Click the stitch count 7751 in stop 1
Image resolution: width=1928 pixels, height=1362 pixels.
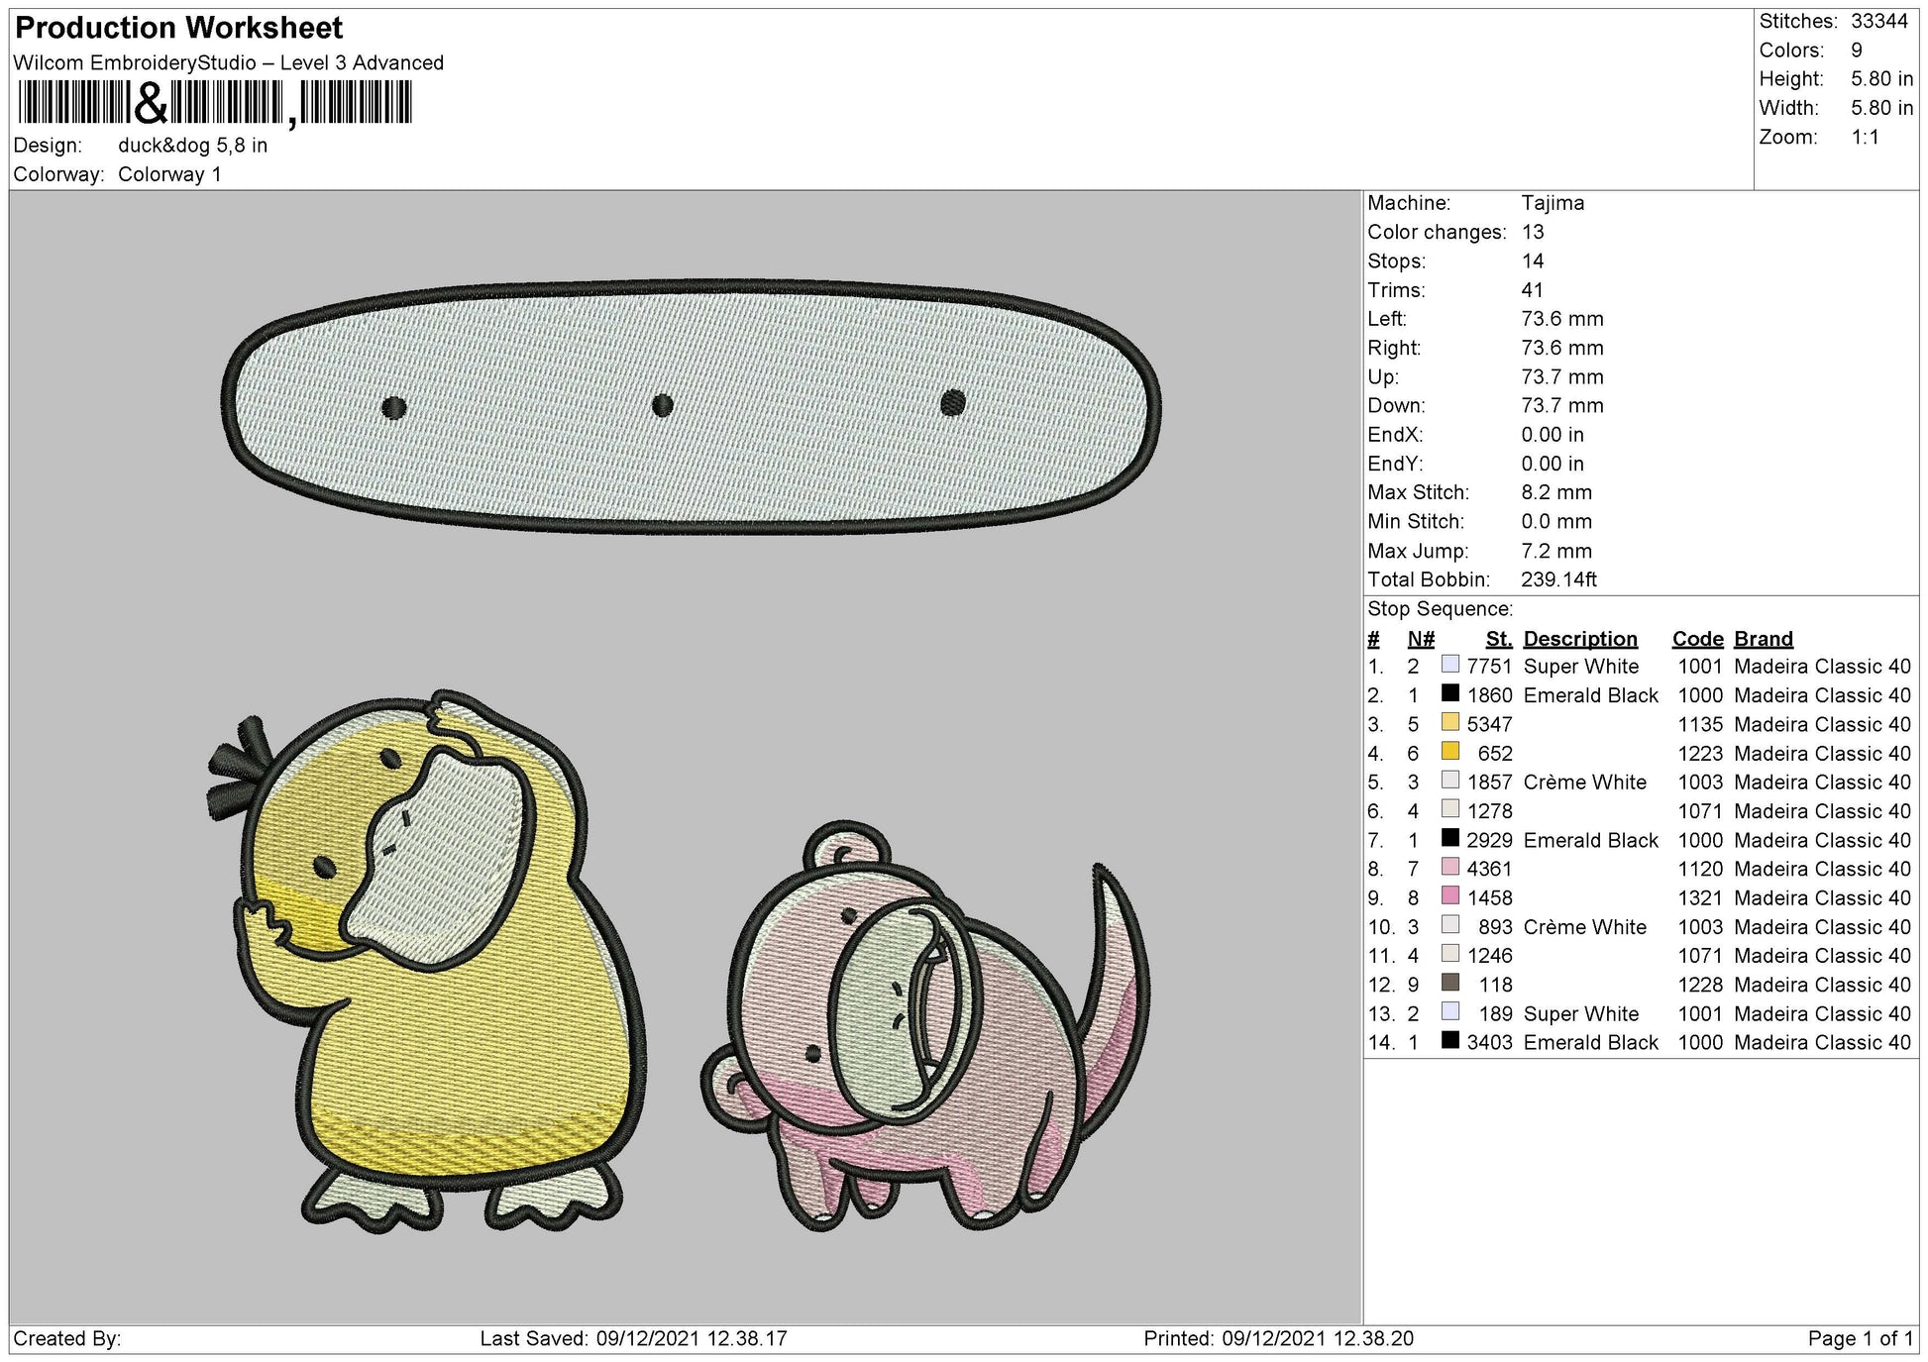pyautogui.click(x=1490, y=667)
